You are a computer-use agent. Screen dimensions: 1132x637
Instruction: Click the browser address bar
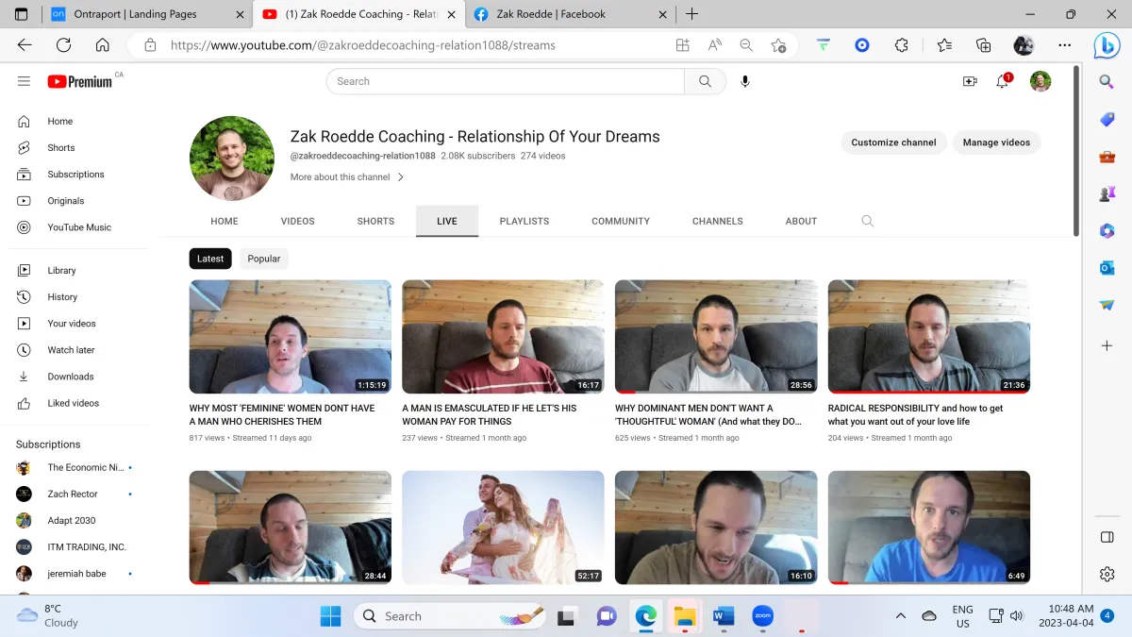pyautogui.click(x=415, y=44)
